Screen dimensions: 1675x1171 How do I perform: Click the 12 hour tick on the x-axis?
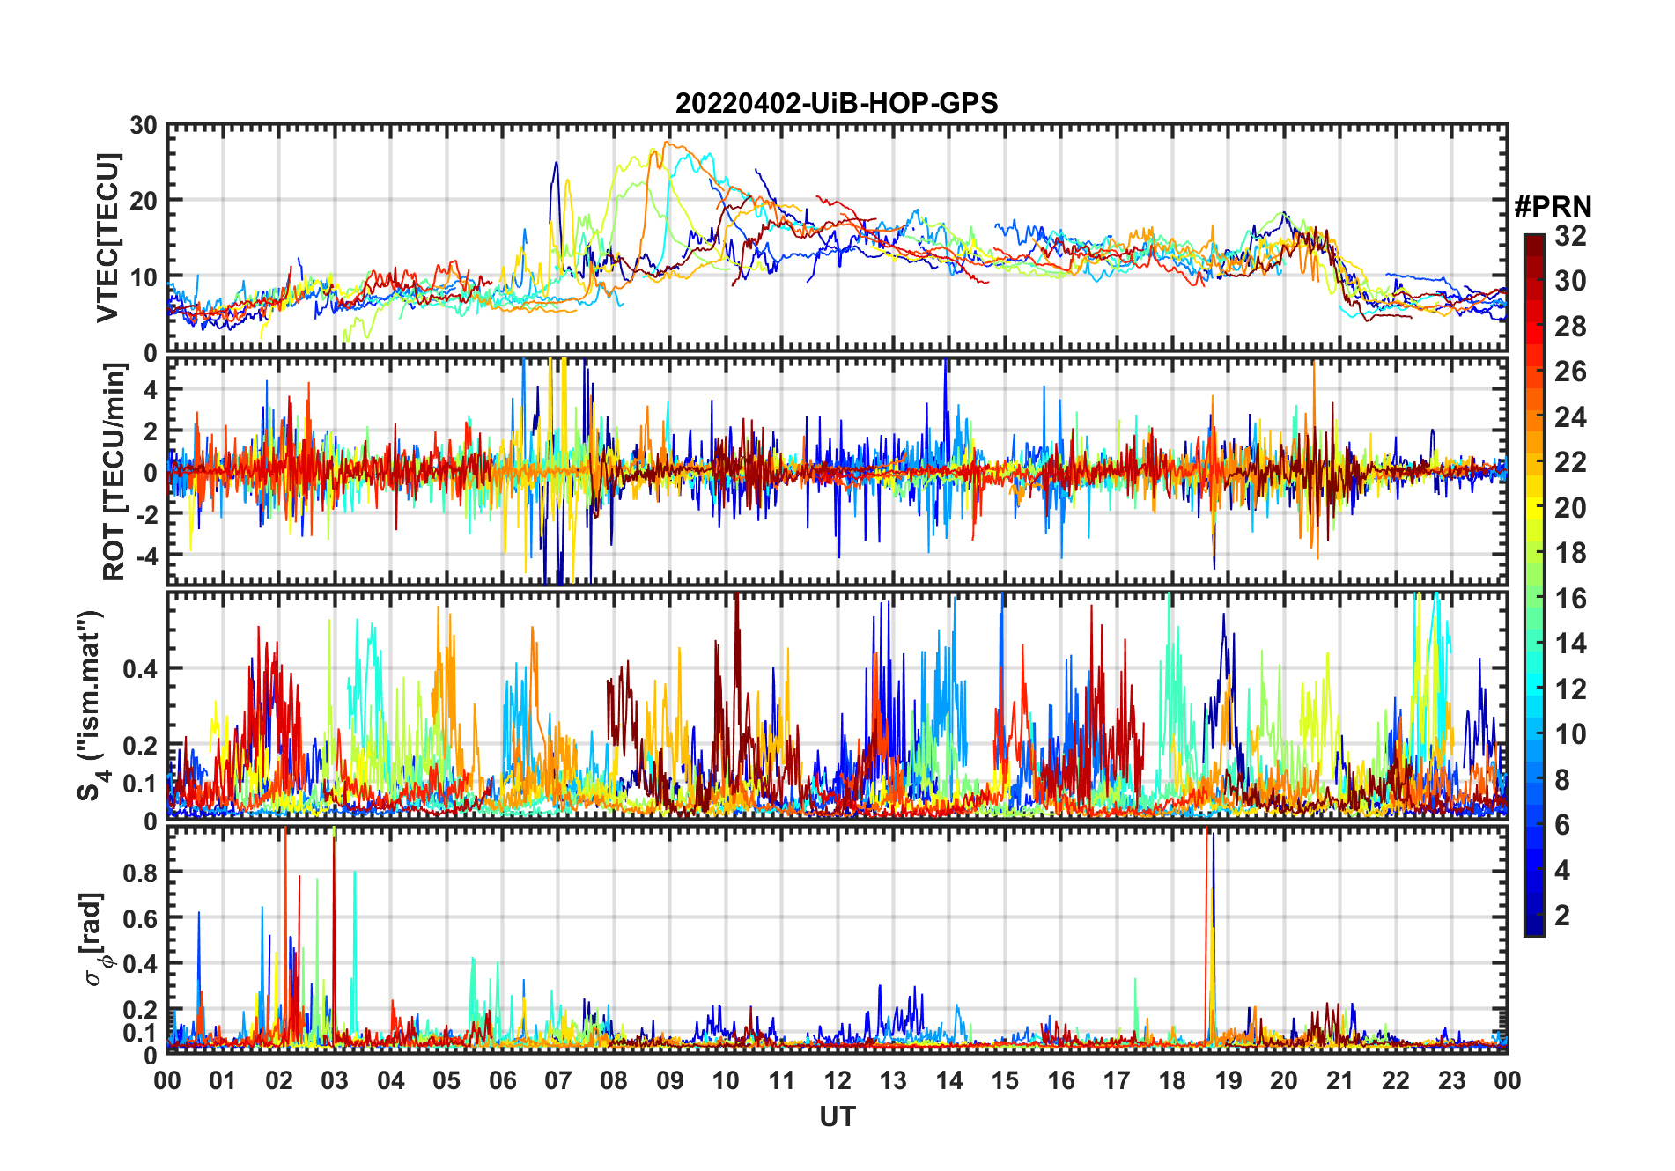tap(837, 1080)
